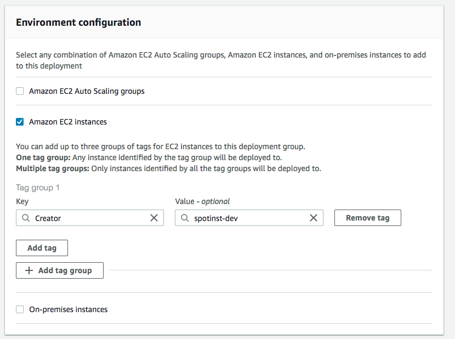Click the Amazon EC2 Auto Scaling groups label

[x=87, y=91]
